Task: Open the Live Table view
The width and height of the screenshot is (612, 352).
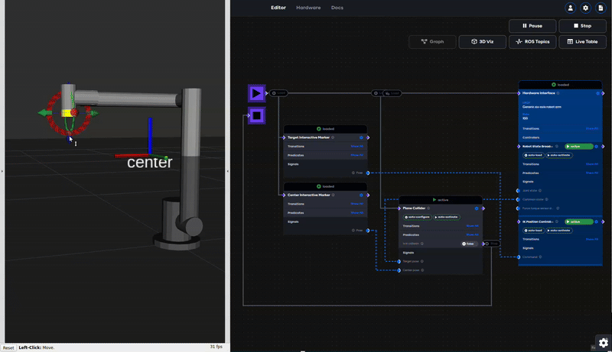Action: [582, 42]
